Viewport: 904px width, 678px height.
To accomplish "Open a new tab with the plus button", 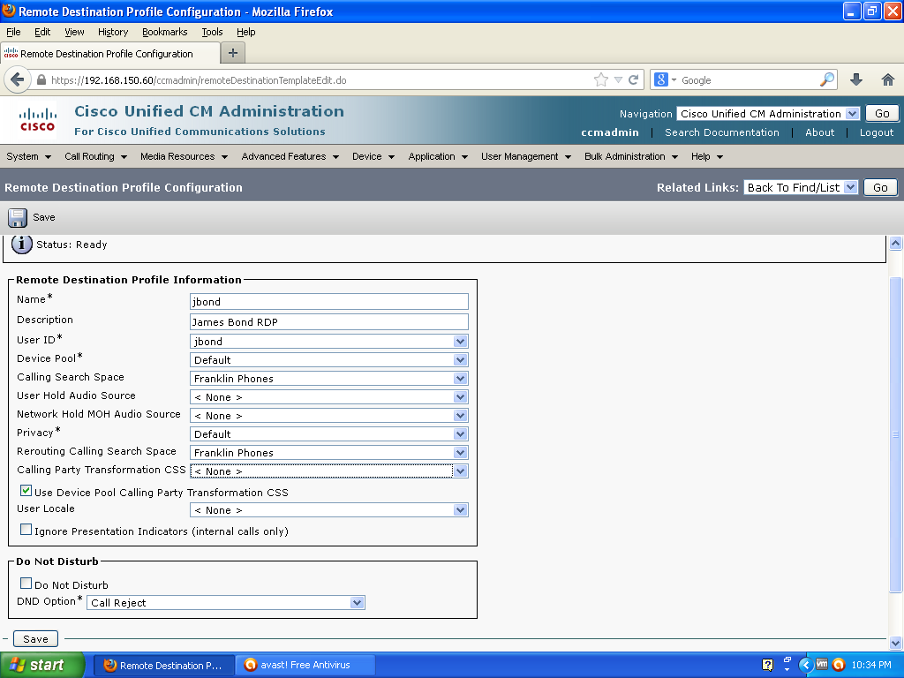I will coord(233,53).
